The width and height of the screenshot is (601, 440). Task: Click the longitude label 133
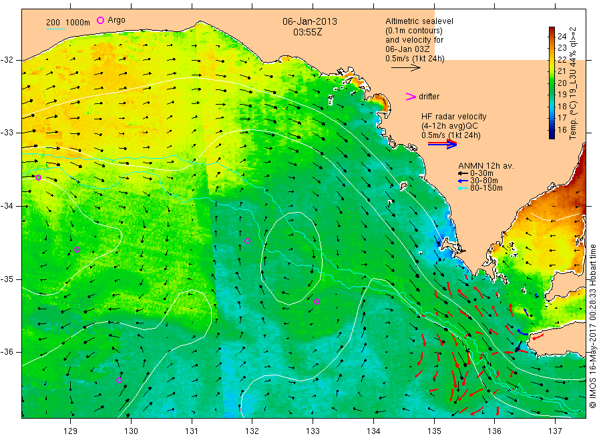click(x=313, y=431)
